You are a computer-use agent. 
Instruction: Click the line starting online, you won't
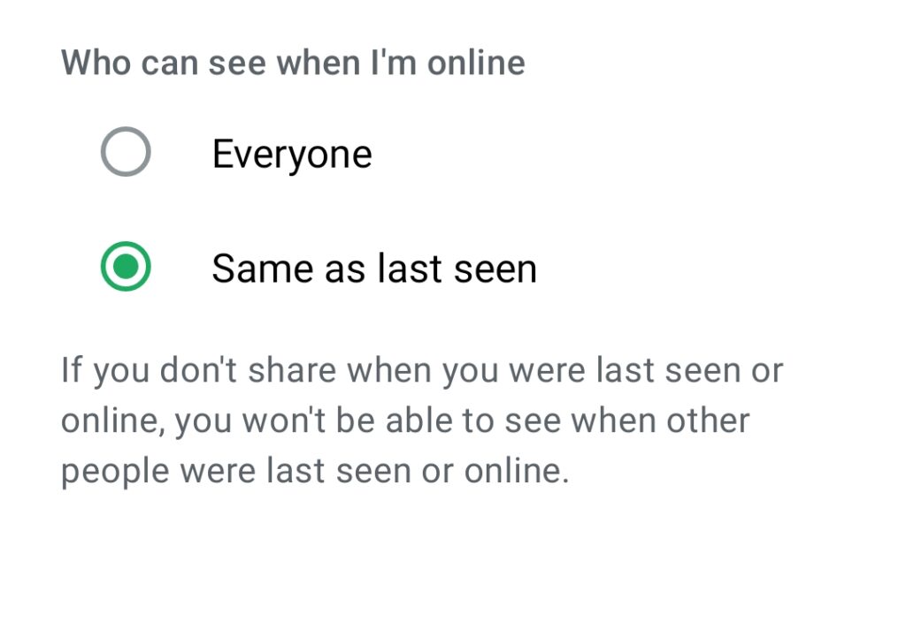(405, 421)
